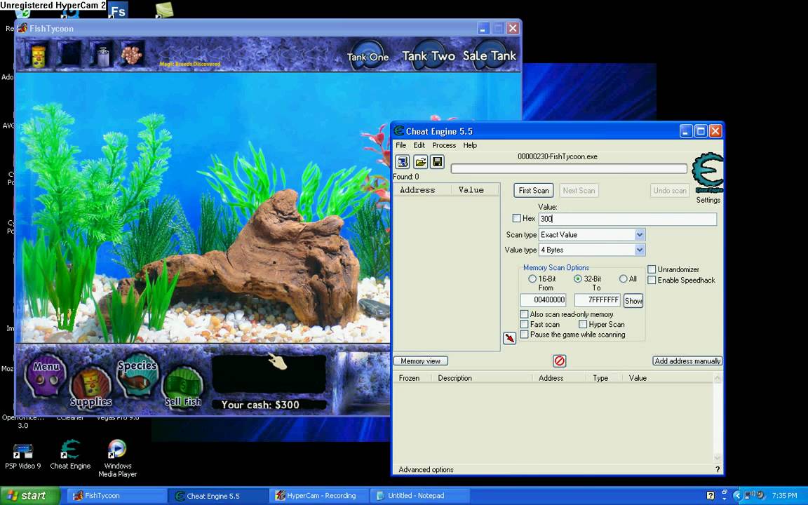Select the fish food jar in FishTycoon
The width and height of the screenshot is (808, 505).
pyautogui.click(x=39, y=55)
